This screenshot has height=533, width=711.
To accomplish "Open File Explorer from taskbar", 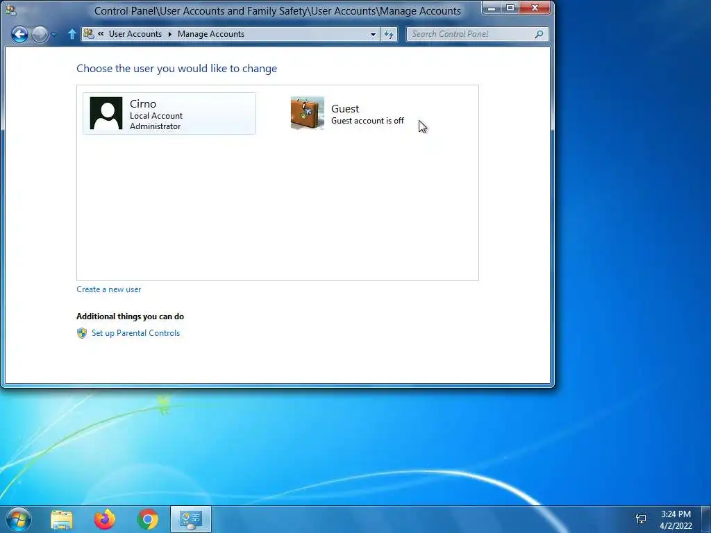I will 62,519.
